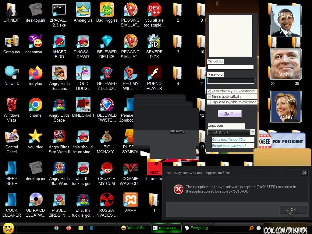Viewport: 312px width, 234px height.
Task: Click Obama 'Did you Vote?' thumbnail
Action: (x=286, y=21)
